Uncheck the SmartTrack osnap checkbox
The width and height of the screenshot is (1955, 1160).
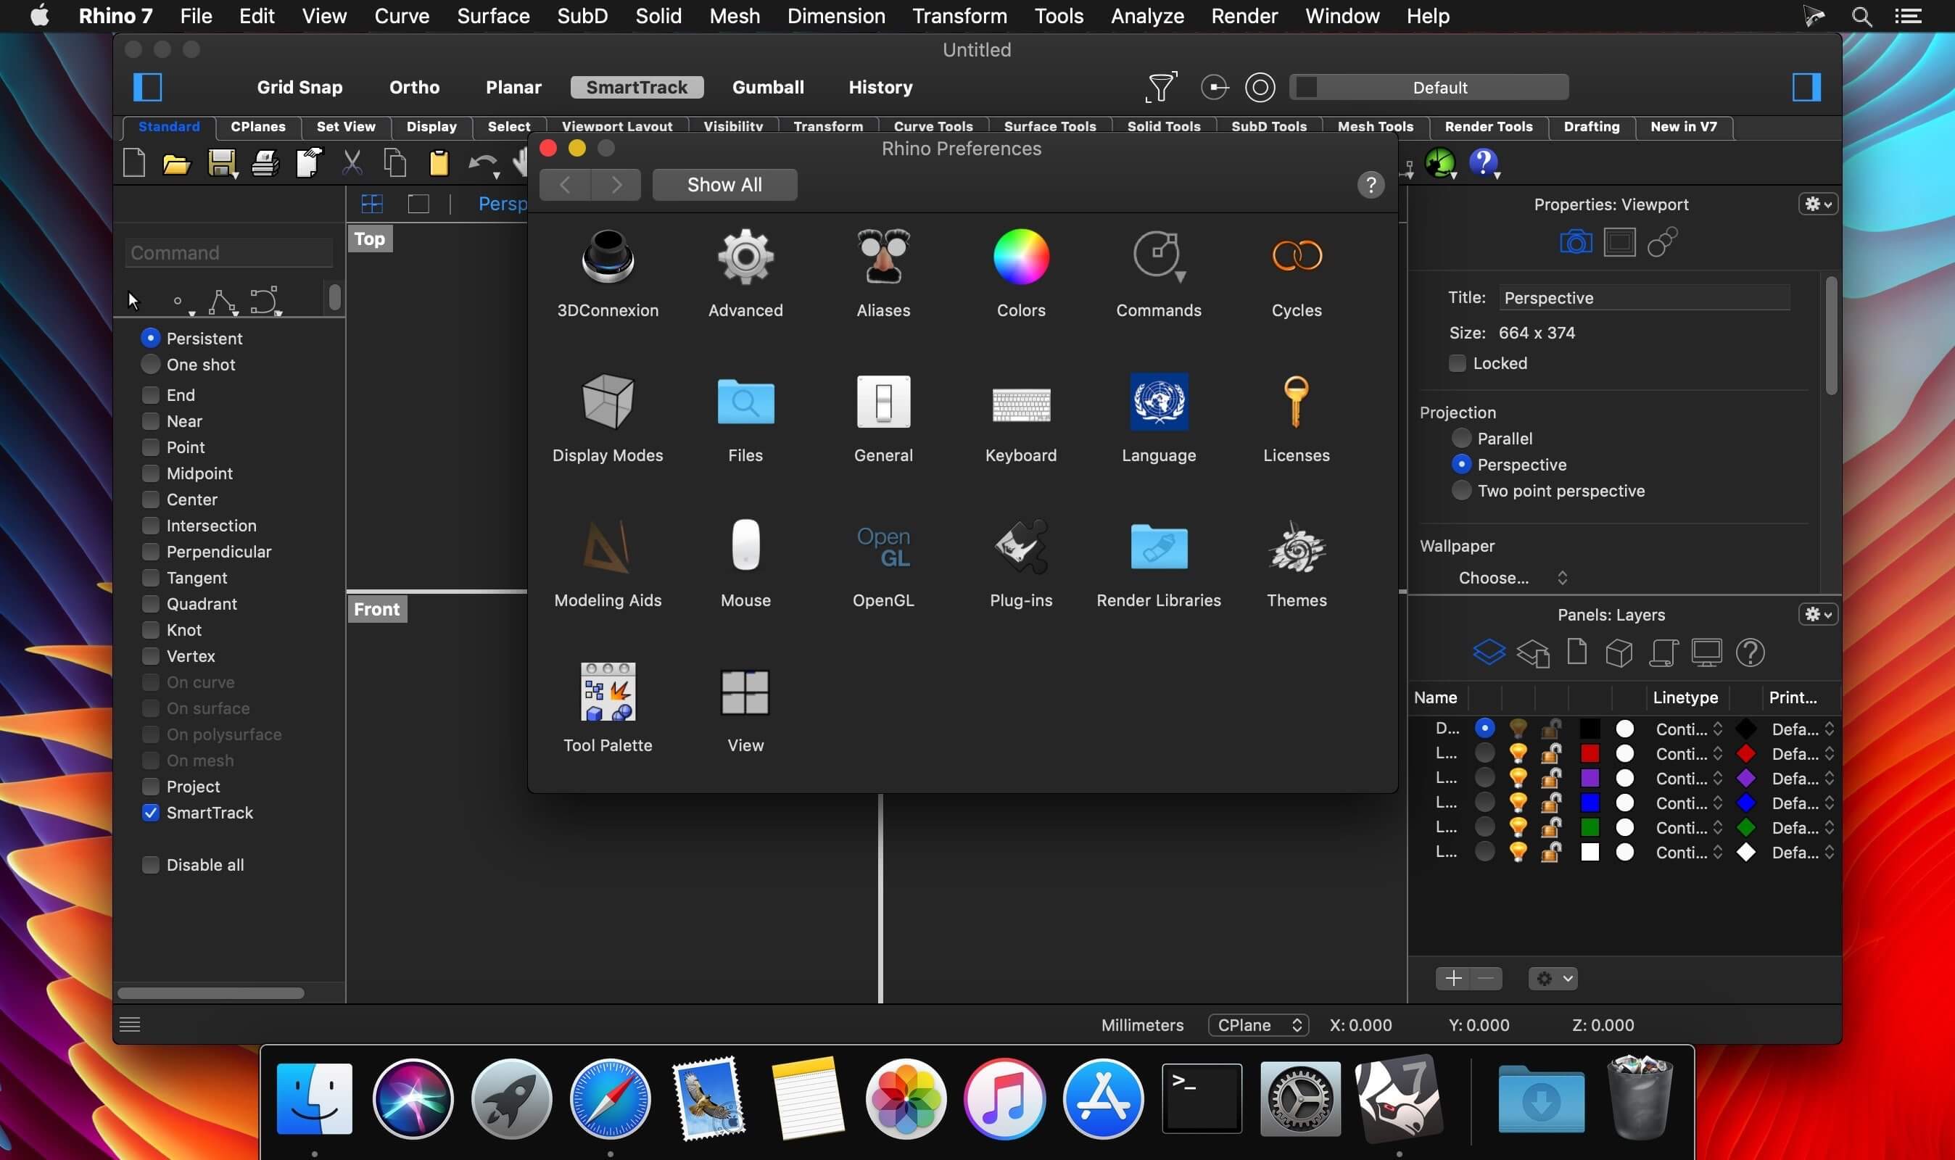click(x=151, y=813)
